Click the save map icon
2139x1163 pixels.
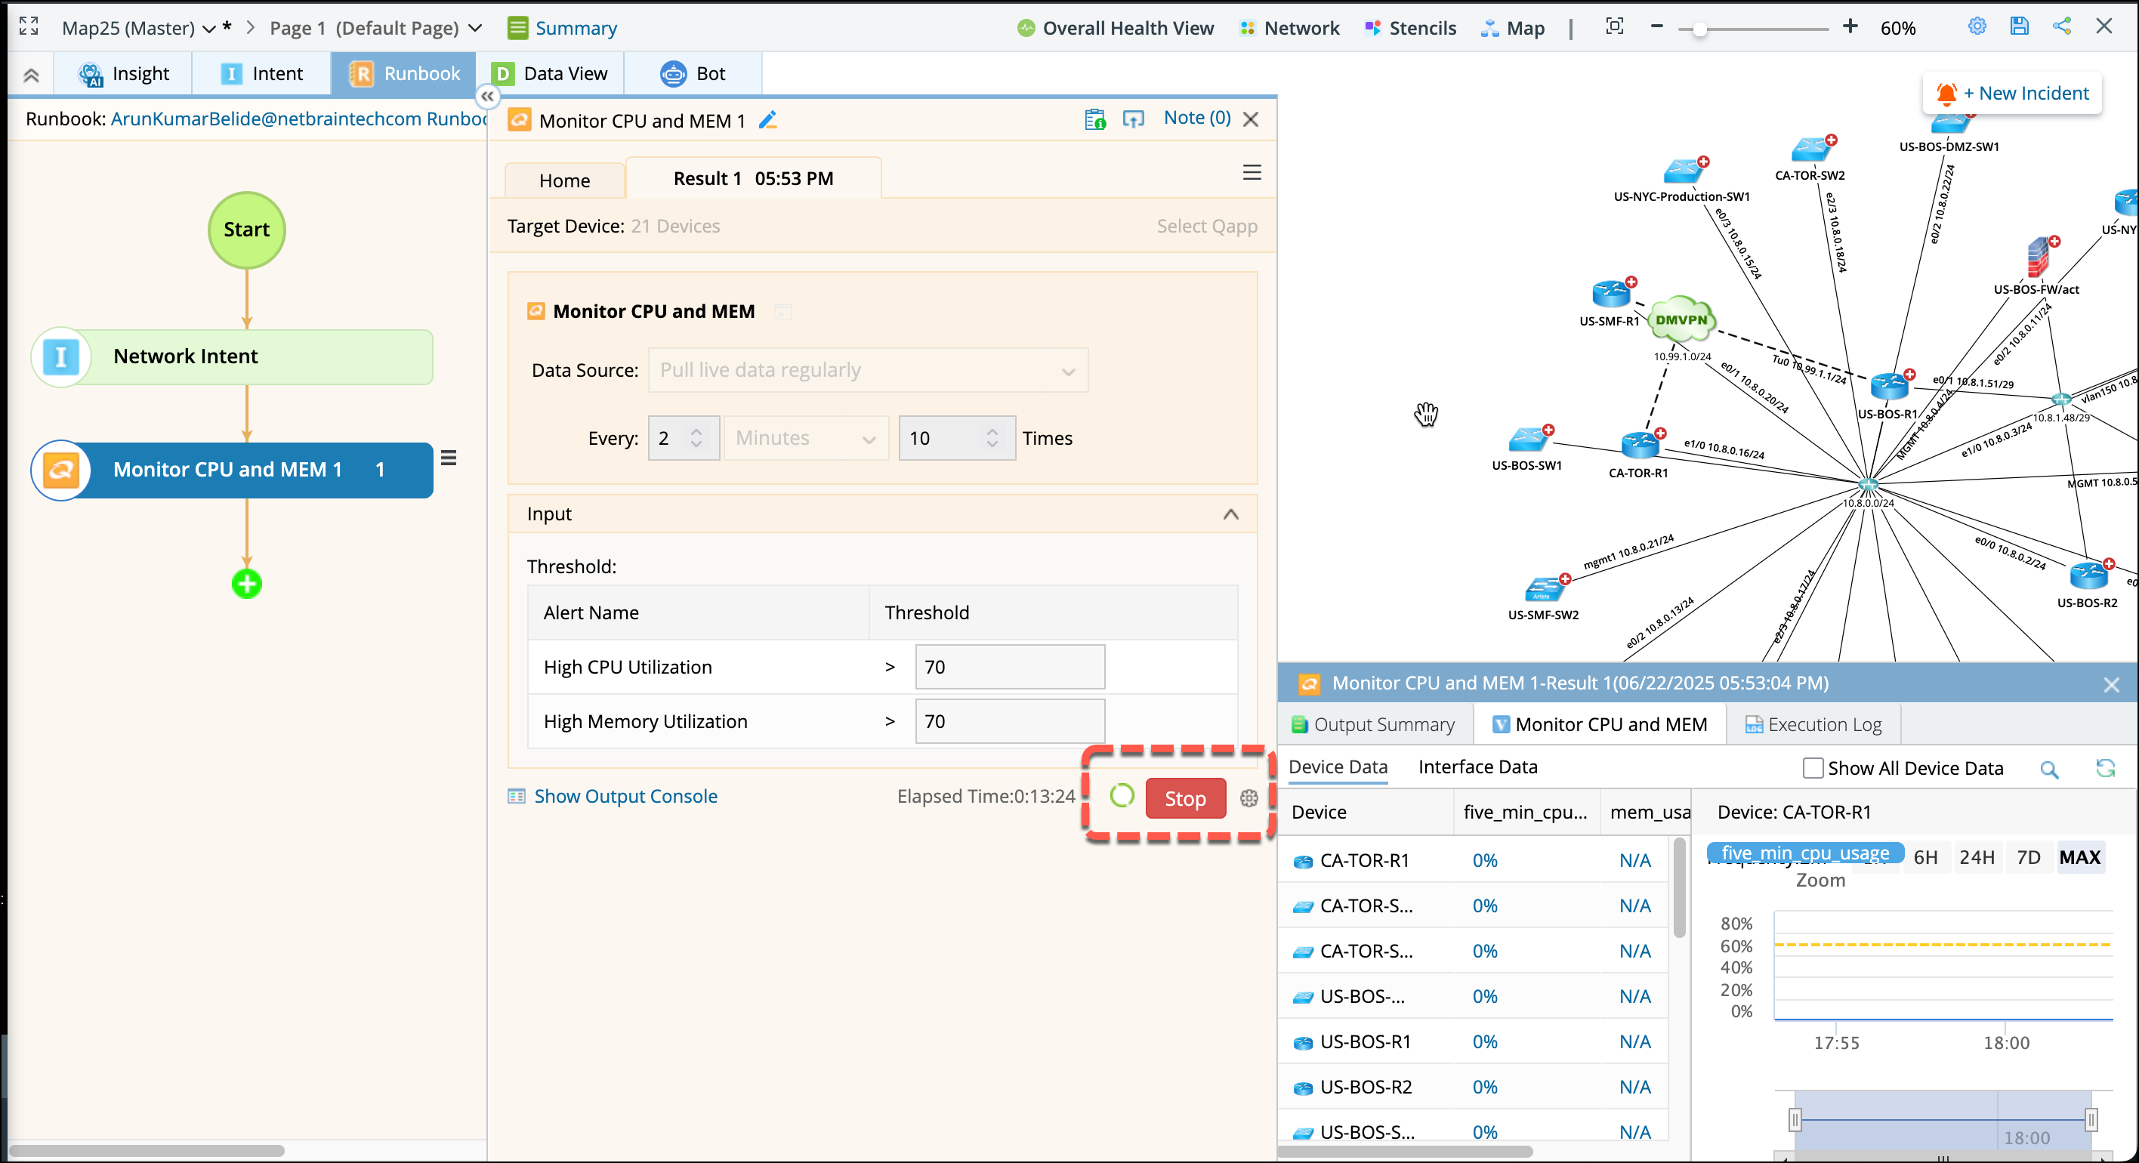click(2019, 26)
